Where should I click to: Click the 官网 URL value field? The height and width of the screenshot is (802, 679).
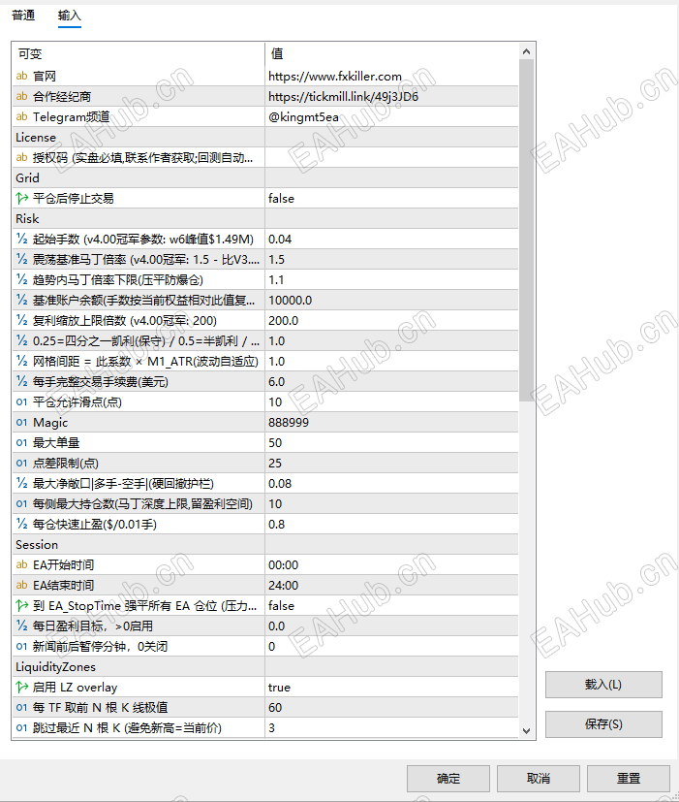coord(391,77)
